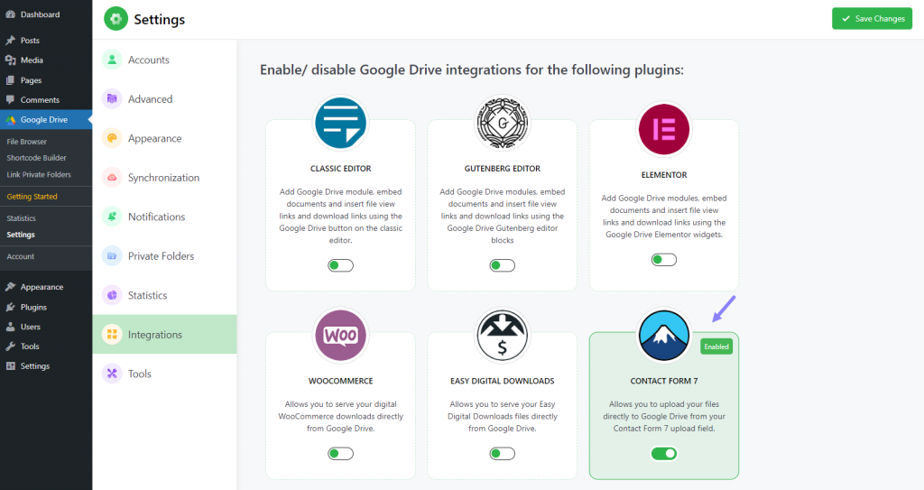Viewport: 924px width, 490px height.
Task: Click the Statistics pie chart icon
Action: pos(112,295)
